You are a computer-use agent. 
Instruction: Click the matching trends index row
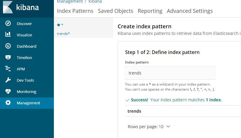pyautogui.click(x=183, y=111)
